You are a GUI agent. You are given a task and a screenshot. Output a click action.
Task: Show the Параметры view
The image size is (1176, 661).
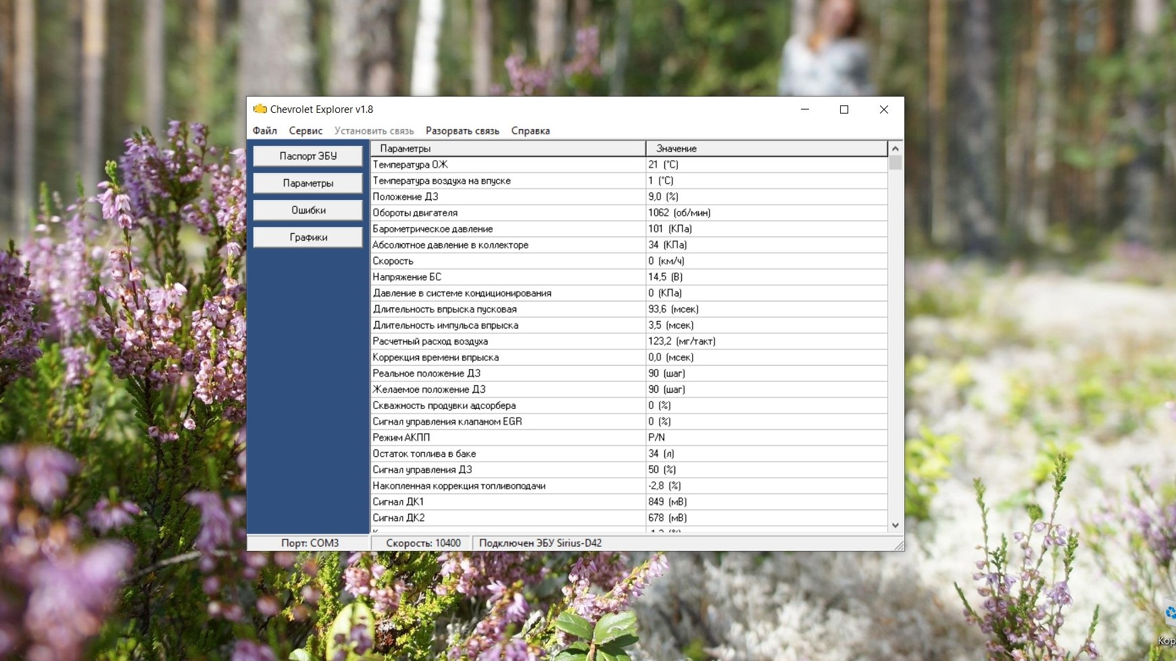(x=308, y=183)
